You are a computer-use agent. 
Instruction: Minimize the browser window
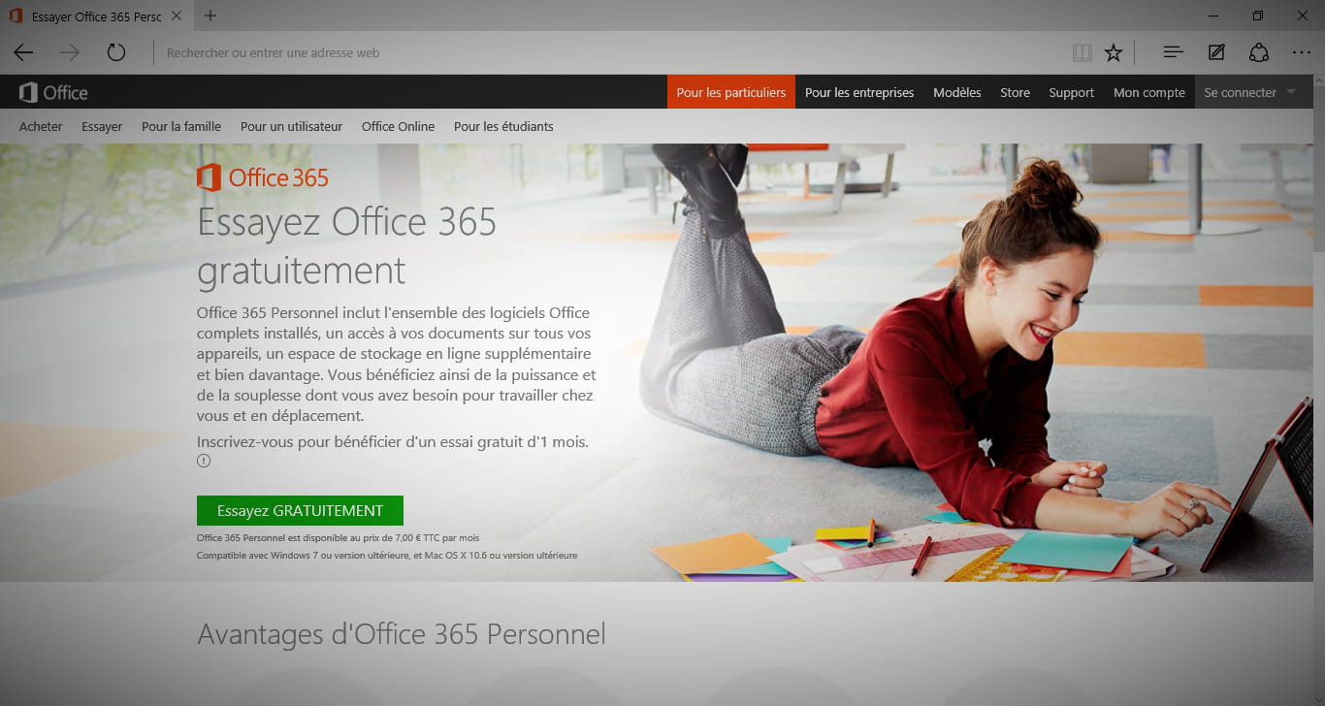coord(1213,16)
